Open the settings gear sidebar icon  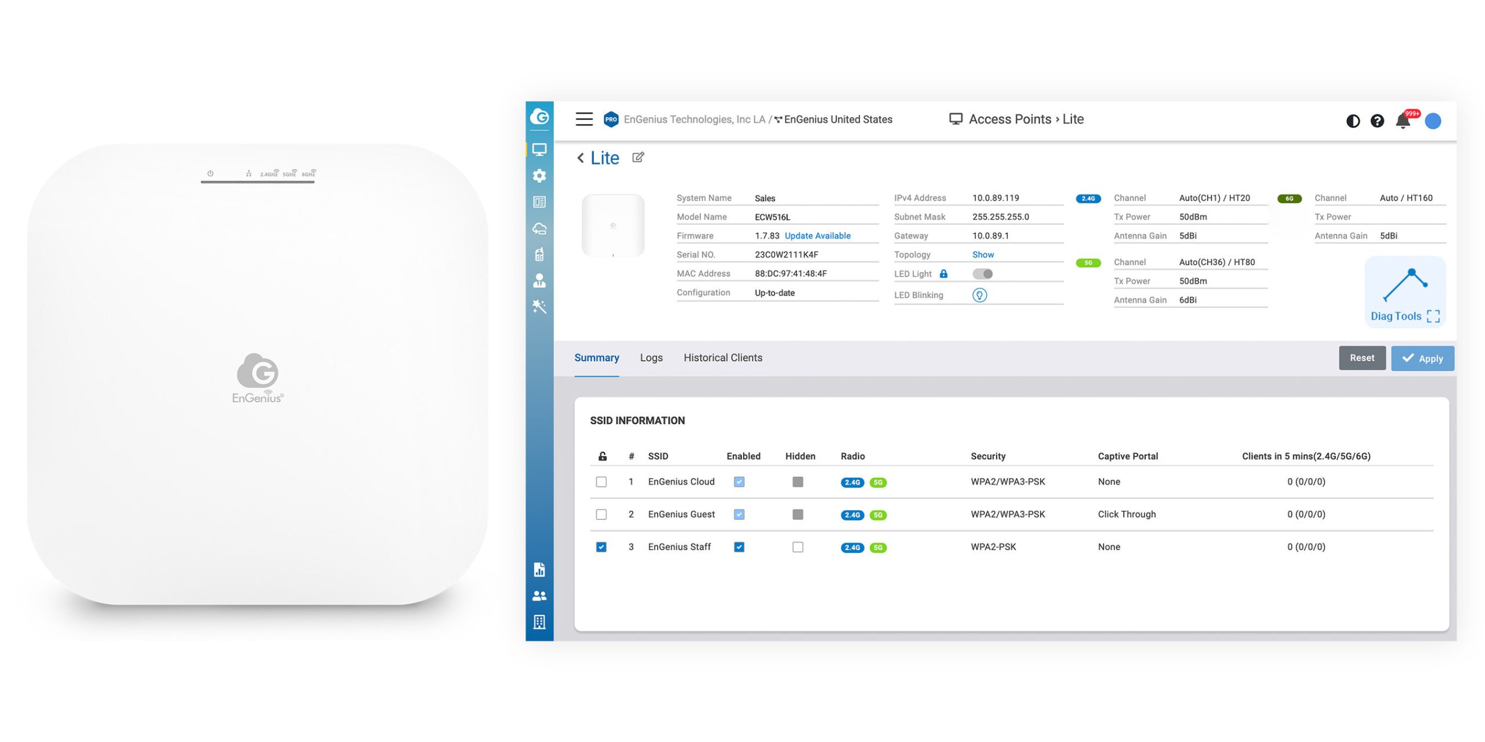tap(539, 176)
